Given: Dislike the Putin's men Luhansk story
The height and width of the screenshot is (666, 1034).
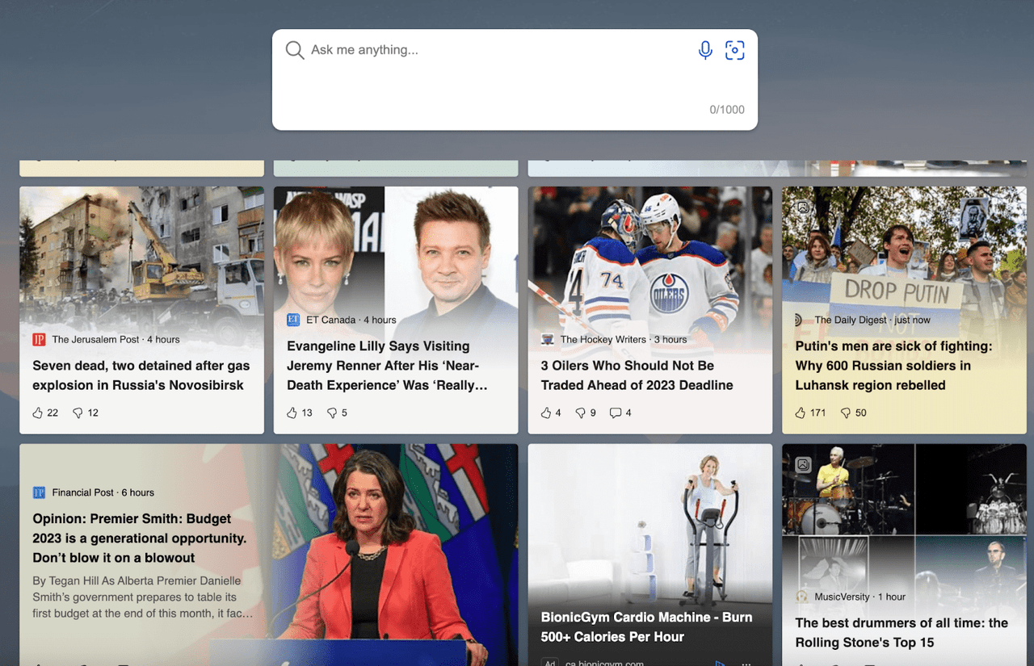Looking at the screenshot, I should click(846, 413).
